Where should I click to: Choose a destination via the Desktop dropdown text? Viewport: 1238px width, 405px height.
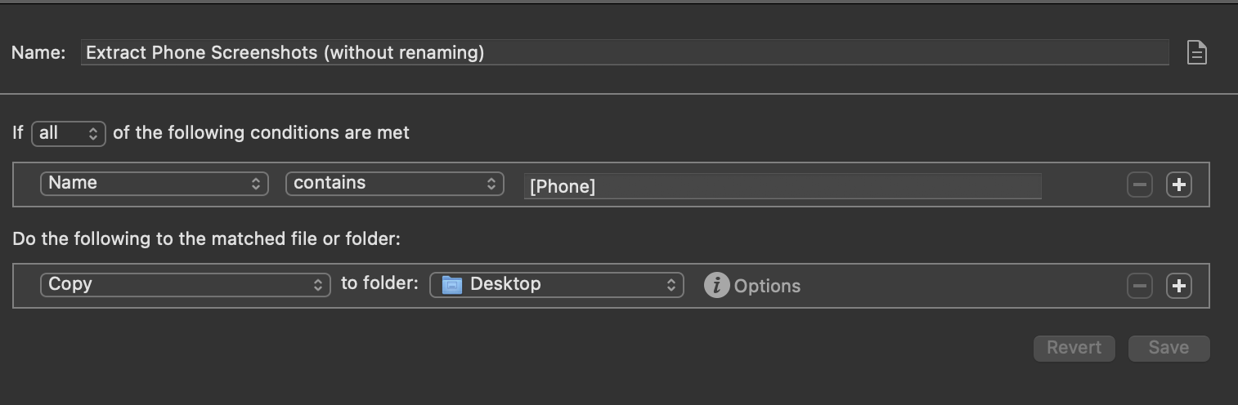click(505, 284)
